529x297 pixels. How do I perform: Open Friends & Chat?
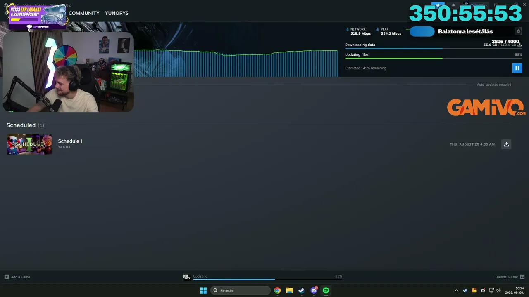(x=510, y=277)
